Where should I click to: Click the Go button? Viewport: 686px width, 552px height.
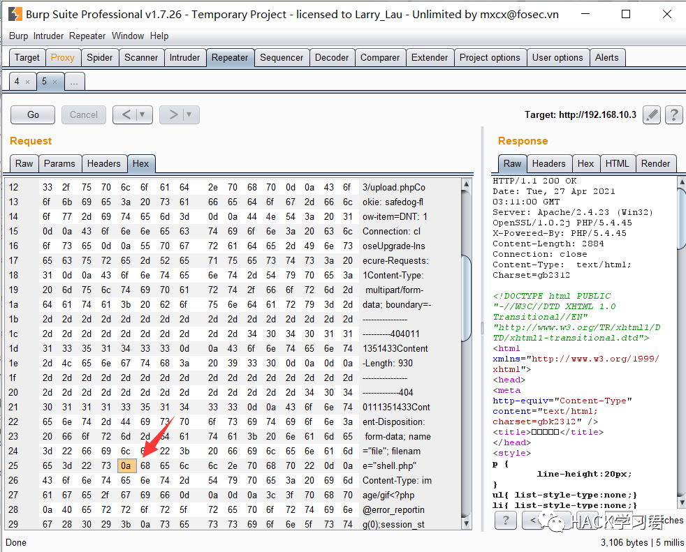point(33,115)
